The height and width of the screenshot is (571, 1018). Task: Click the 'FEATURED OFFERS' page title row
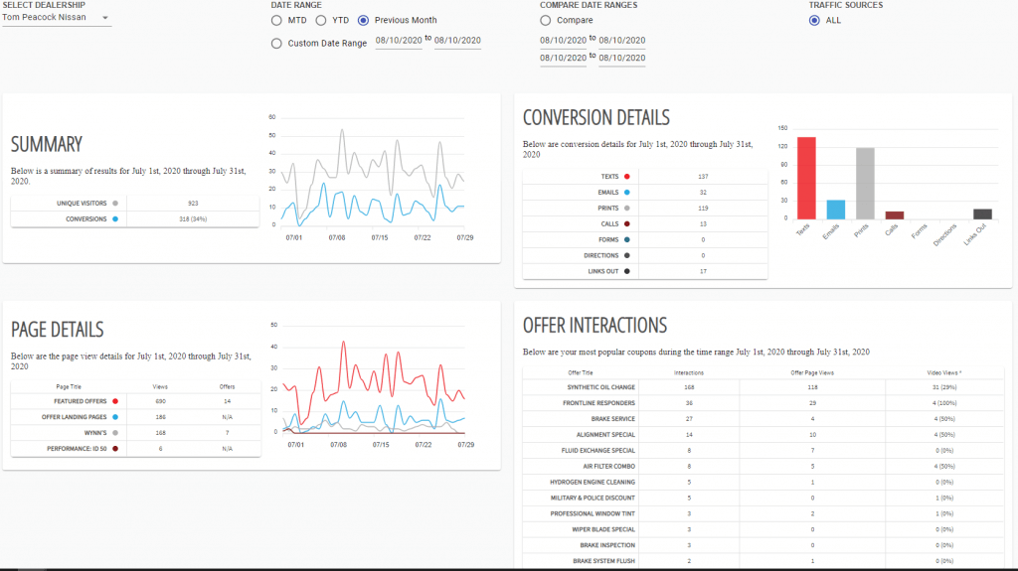coord(135,401)
